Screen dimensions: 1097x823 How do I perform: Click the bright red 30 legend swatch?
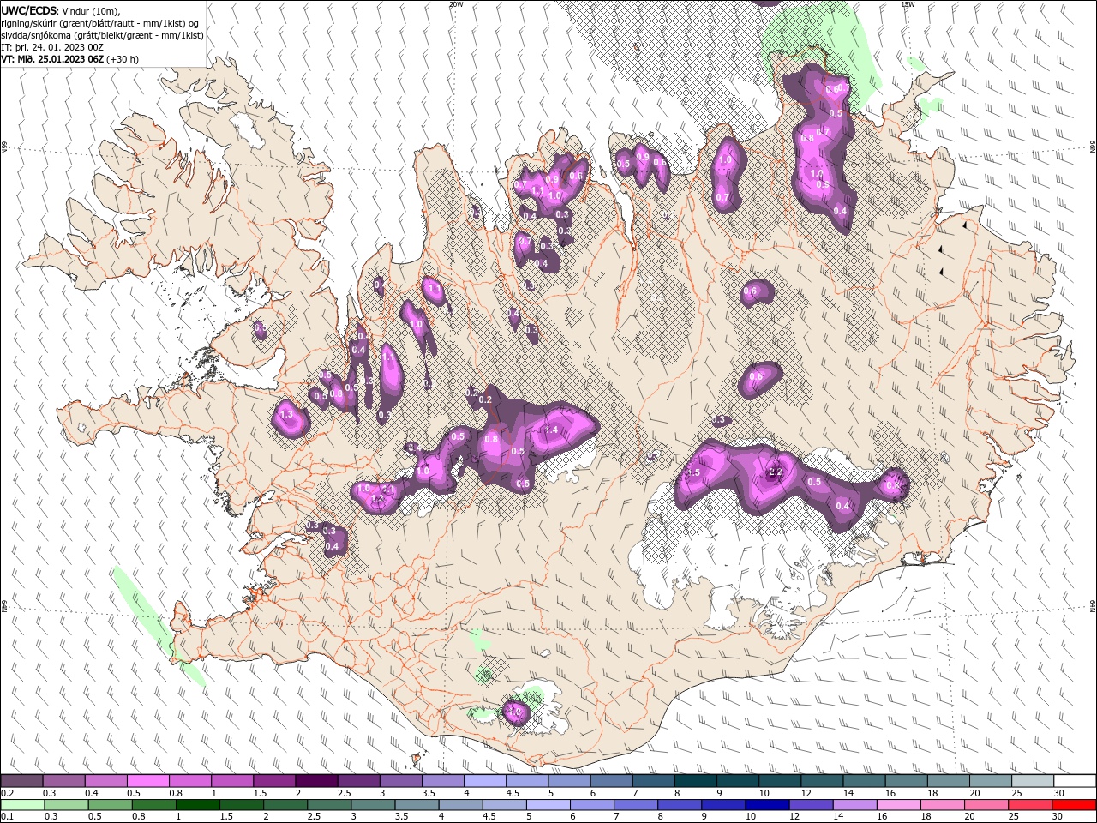(x=1074, y=805)
